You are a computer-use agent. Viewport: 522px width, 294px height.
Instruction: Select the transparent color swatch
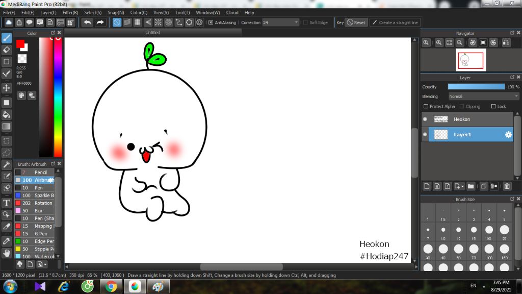(x=22, y=59)
